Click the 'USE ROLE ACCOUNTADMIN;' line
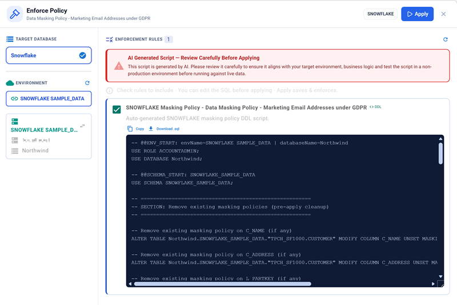Viewport: 457px width, 305px height. 165,151
